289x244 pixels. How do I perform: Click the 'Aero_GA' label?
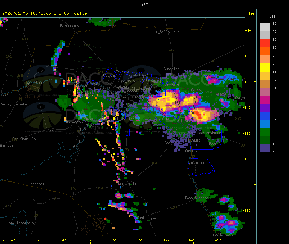coord(192,151)
